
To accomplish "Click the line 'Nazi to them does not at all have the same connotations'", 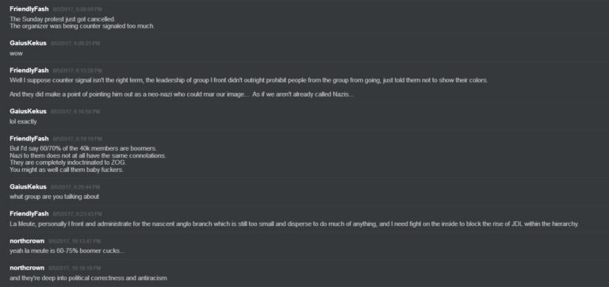I will [x=88, y=155].
